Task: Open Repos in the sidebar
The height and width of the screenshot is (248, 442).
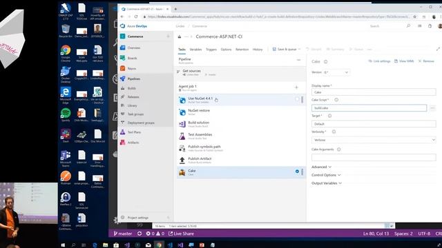Action: tap(132, 69)
